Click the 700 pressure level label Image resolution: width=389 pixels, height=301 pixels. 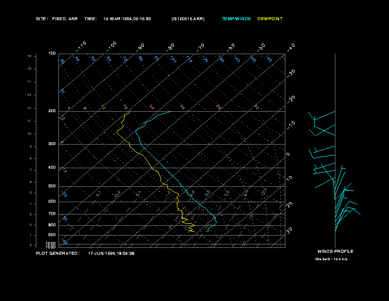[x=52, y=214]
